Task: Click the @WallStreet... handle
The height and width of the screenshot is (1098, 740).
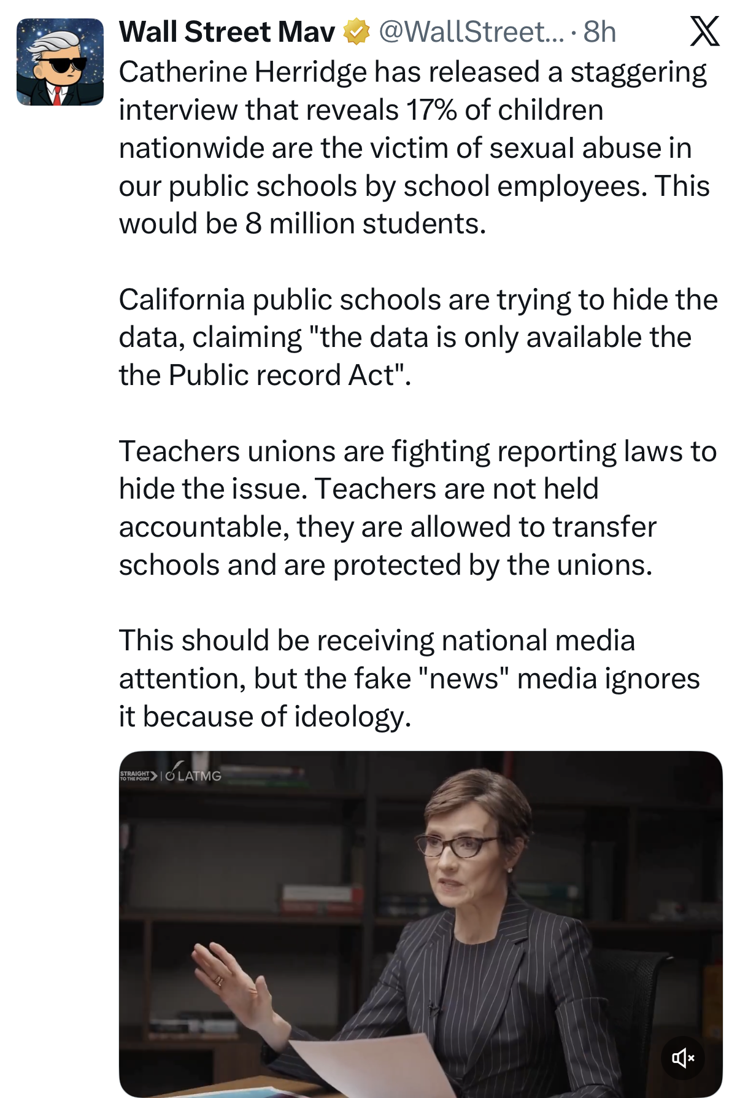Action: pyautogui.click(x=471, y=32)
